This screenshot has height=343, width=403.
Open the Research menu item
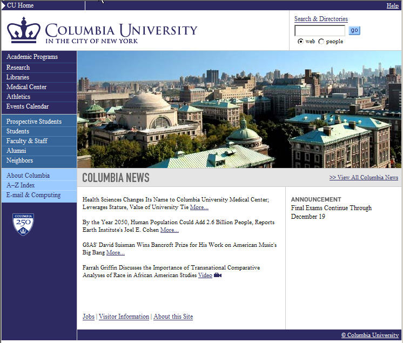coord(18,68)
